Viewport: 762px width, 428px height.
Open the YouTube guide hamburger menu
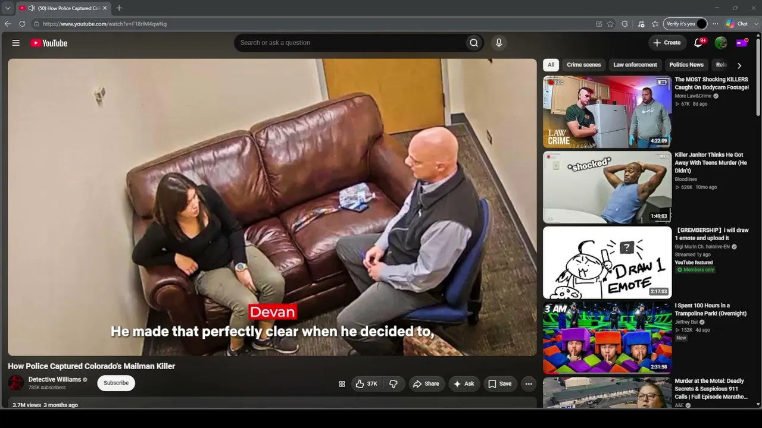[16, 43]
